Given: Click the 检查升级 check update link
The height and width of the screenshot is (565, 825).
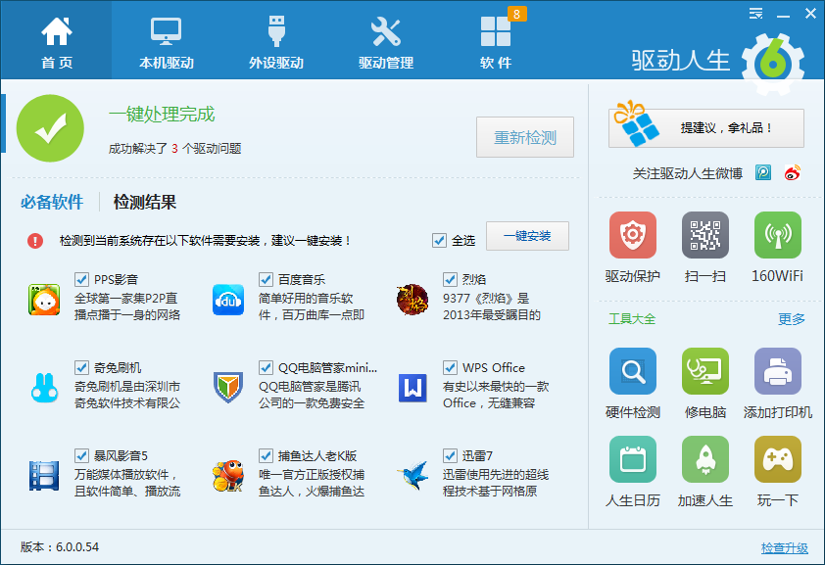Looking at the screenshot, I should 785,548.
